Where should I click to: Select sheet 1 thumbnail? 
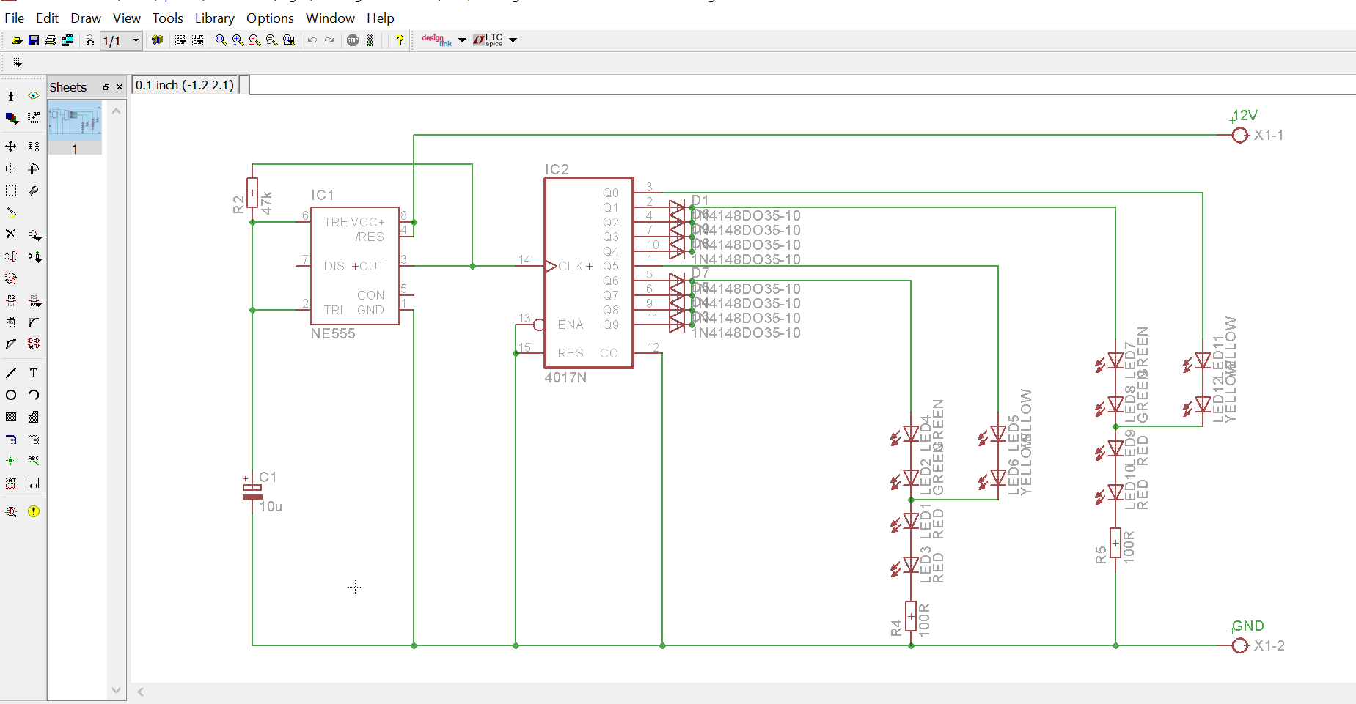point(75,128)
